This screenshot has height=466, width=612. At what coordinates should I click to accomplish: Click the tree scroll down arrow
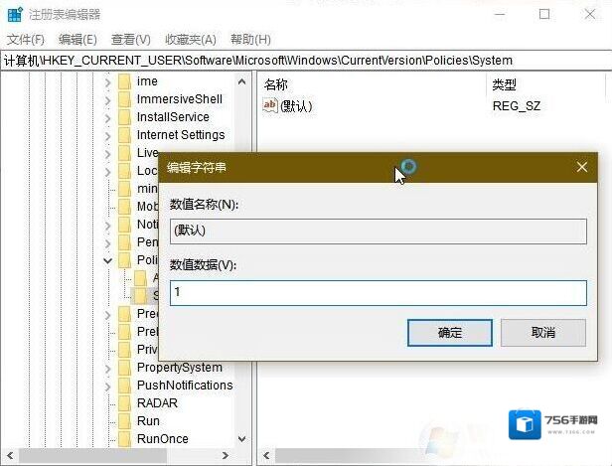pyautogui.click(x=242, y=439)
